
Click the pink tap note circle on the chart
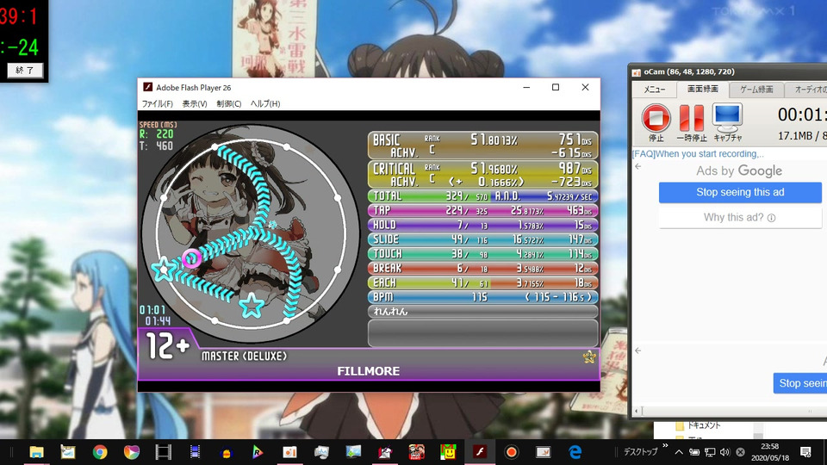coord(191,257)
